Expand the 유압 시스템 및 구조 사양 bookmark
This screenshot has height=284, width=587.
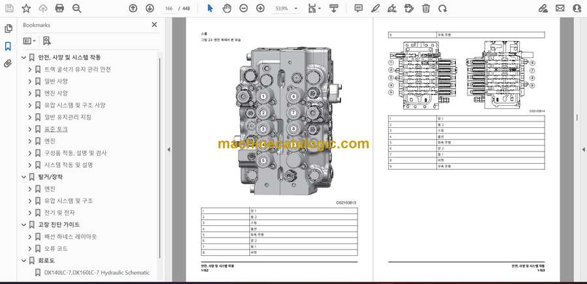30,105
